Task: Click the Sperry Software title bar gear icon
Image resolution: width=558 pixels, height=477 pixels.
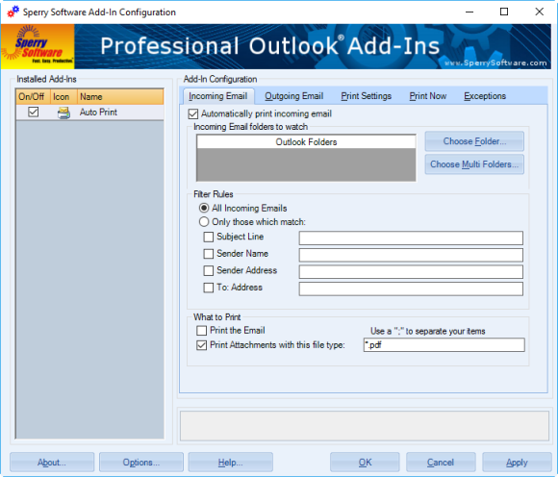Action: coord(13,12)
